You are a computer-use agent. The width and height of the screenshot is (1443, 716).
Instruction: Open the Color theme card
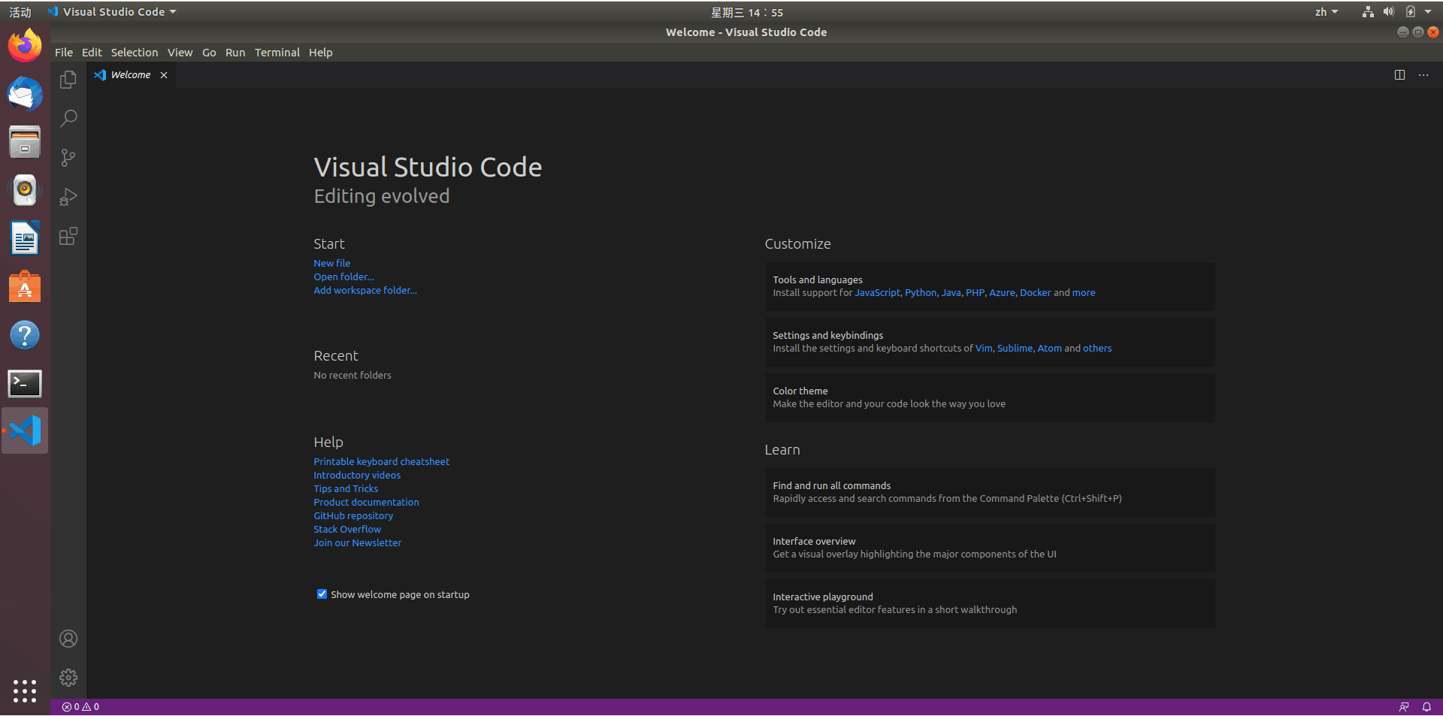click(990, 397)
